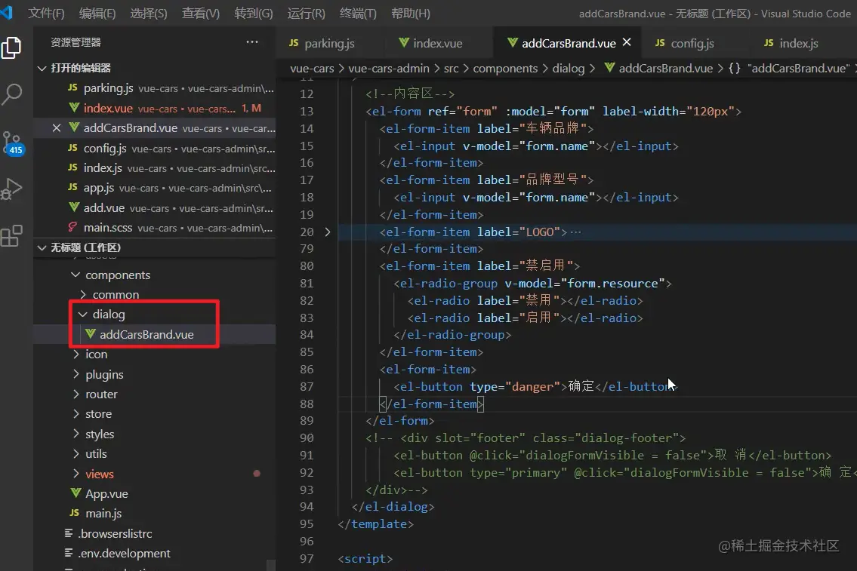Click the file icon beside .env.development
Viewport: 857px width, 571px height.
click(x=68, y=553)
